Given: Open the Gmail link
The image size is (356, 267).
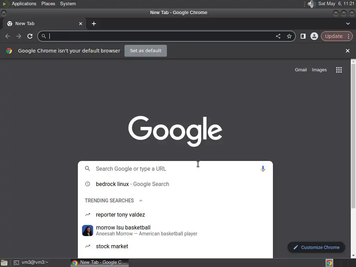Looking at the screenshot, I should point(301,70).
